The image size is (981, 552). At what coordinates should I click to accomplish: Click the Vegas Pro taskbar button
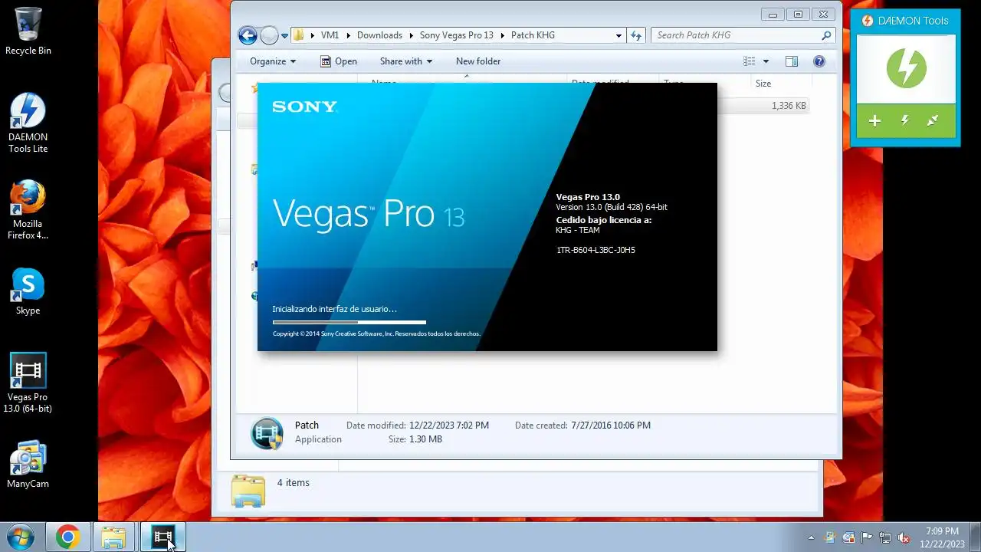162,537
